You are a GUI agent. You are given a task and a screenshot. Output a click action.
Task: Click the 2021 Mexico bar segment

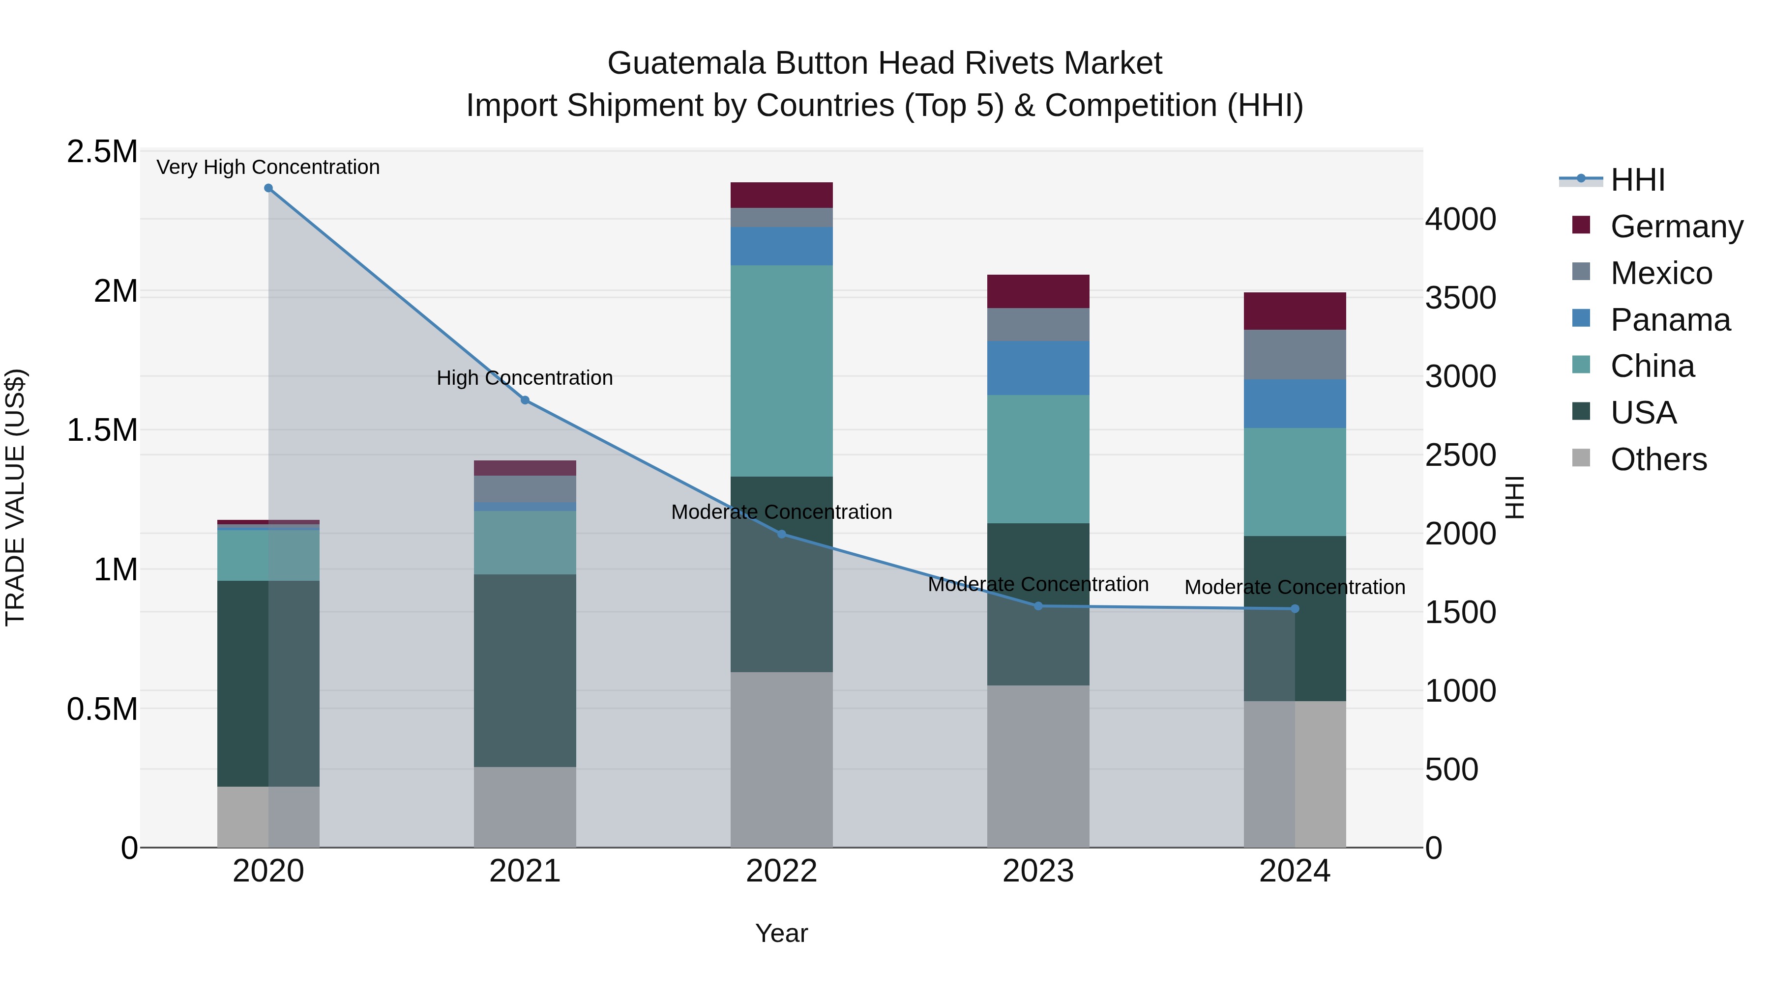point(525,489)
